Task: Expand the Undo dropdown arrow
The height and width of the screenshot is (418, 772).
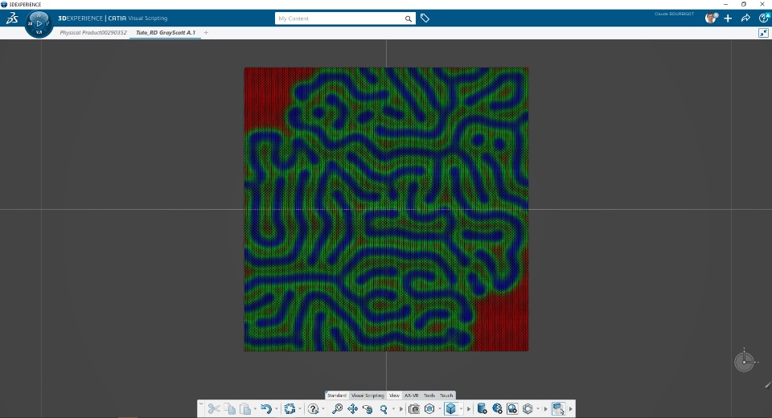Action: (x=276, y=409)
